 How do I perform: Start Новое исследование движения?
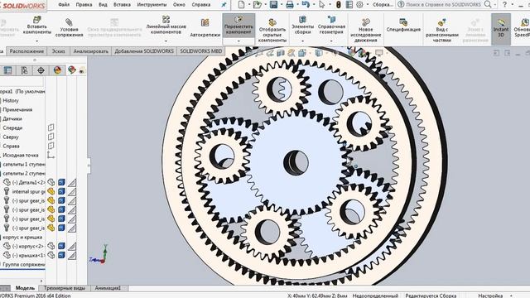(365, 30)
